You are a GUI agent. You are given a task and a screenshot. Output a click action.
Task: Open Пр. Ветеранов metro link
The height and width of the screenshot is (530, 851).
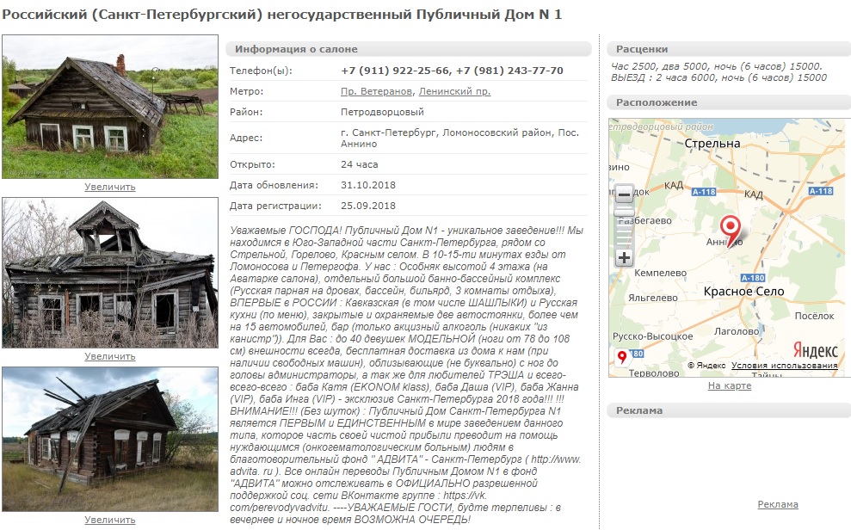tap(378, 91)
